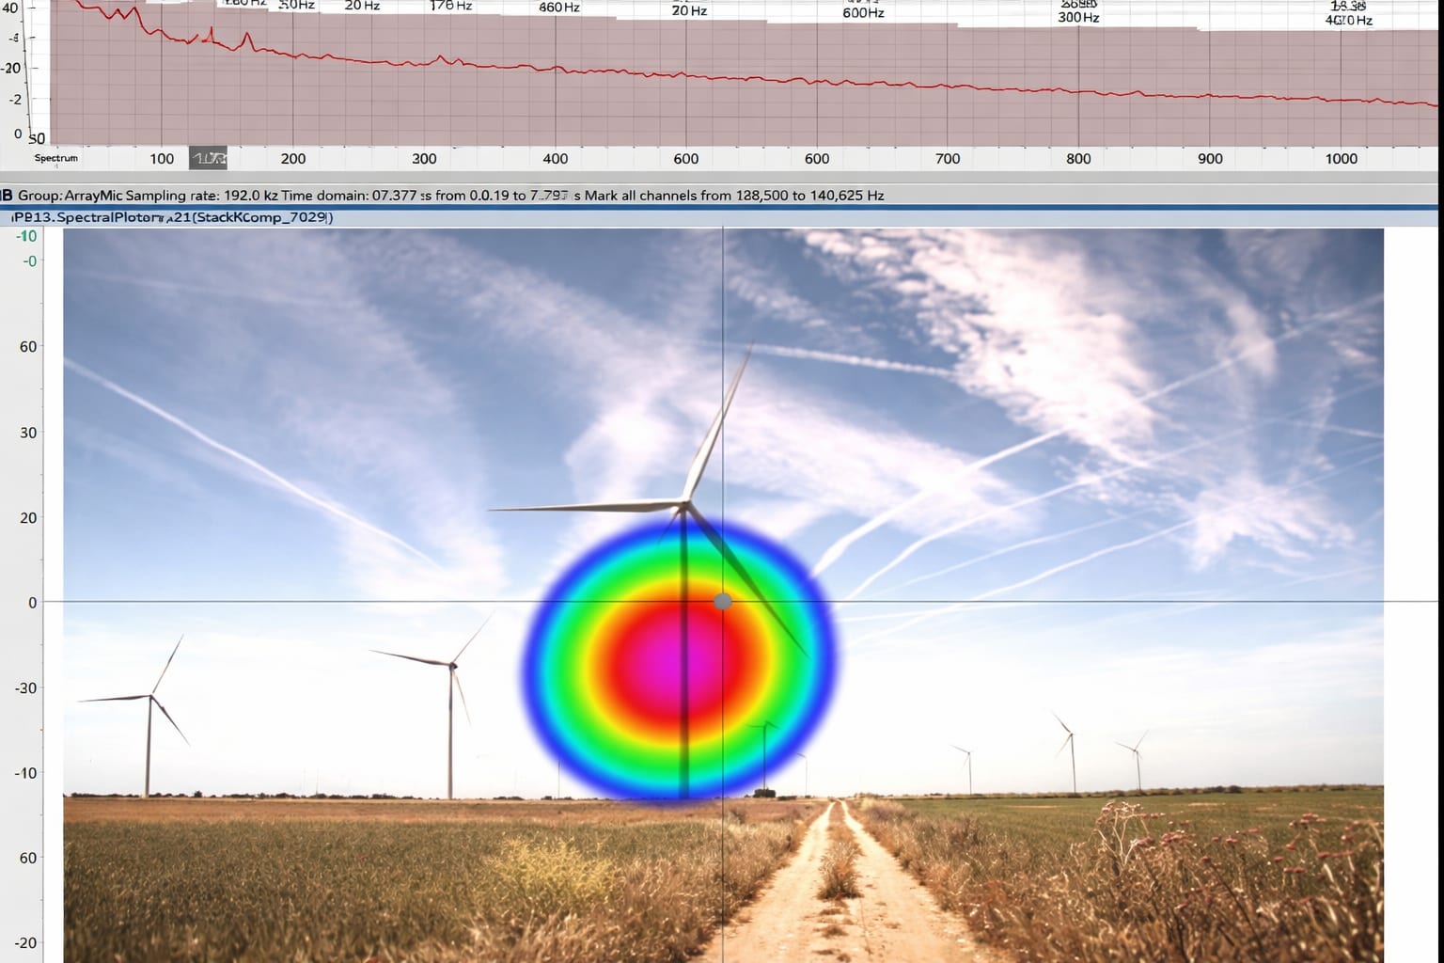Click the 'Group: ArrayMic' label in the status bar

click(71, 196)
